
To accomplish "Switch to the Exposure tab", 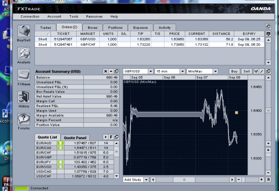I will (x=140, y=27).
